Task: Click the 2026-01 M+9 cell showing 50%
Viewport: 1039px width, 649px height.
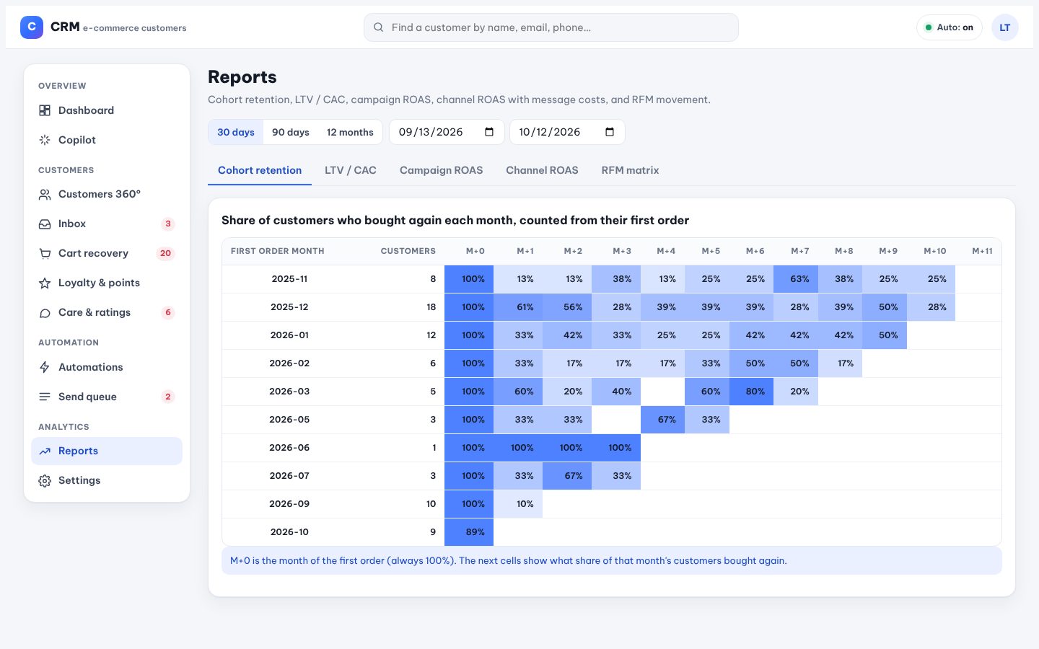Action: [x=885, y=335]
